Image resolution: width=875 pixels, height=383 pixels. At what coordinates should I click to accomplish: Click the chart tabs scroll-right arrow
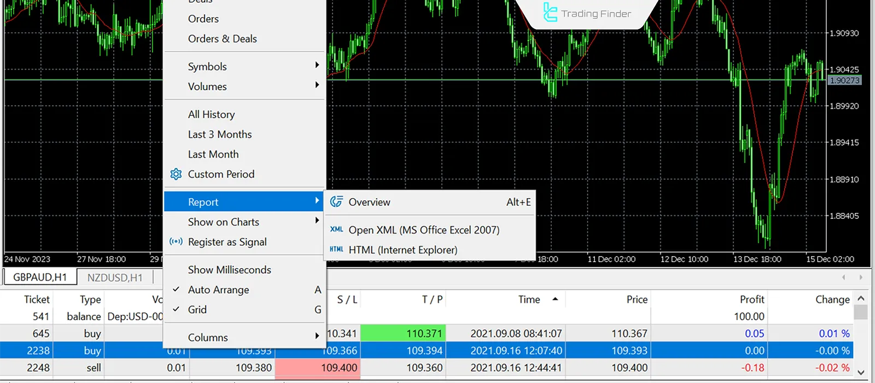tap(861, 277)
